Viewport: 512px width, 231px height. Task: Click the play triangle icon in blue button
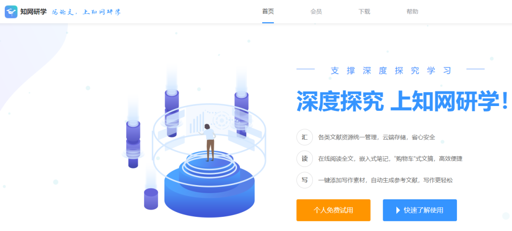398,211
